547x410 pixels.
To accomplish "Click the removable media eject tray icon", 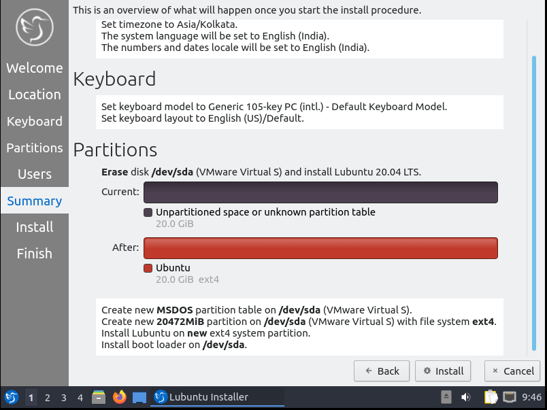I will [446, 397].
